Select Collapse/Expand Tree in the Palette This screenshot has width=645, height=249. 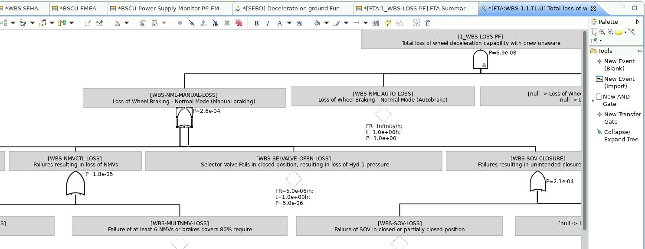click(x=618, y=136)
